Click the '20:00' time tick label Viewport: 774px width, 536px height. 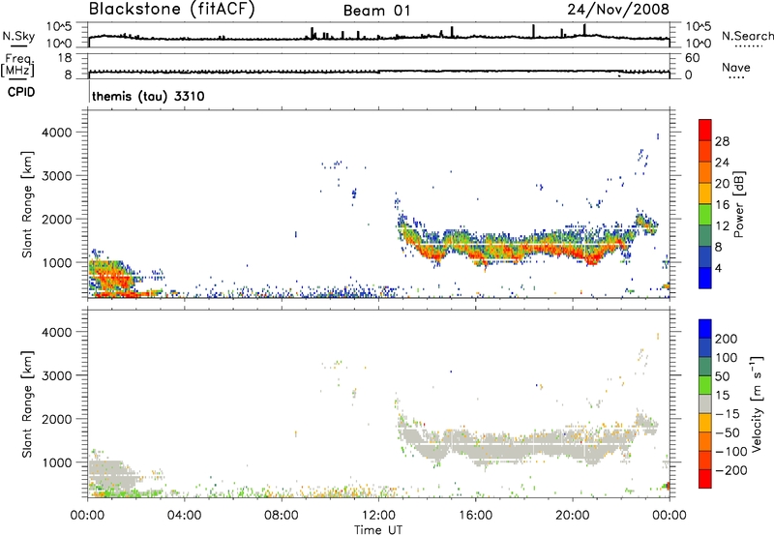click(573, 516)
